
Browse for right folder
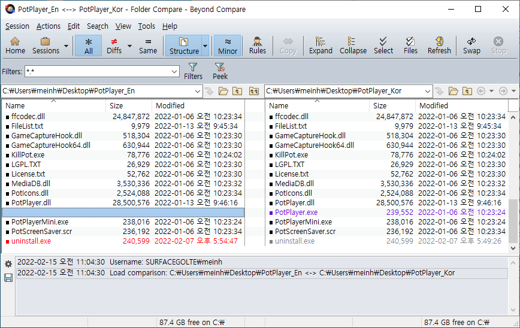point(454,91)
